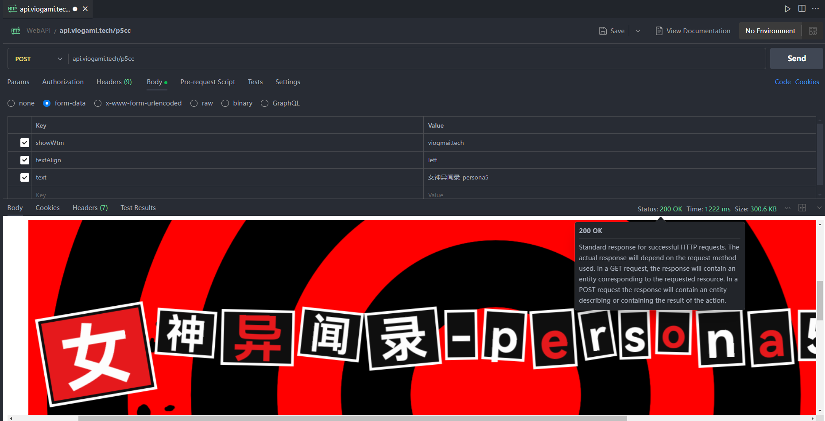Expand the Save options dropdown arrow

[638, 31]
